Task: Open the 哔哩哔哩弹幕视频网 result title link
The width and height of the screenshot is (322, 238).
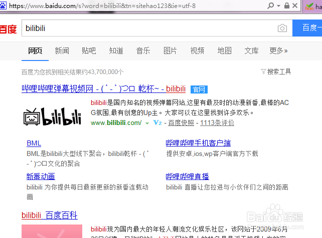Action: (x=103, y=89)
